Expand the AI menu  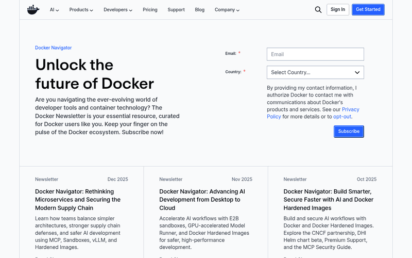[55, 10]
